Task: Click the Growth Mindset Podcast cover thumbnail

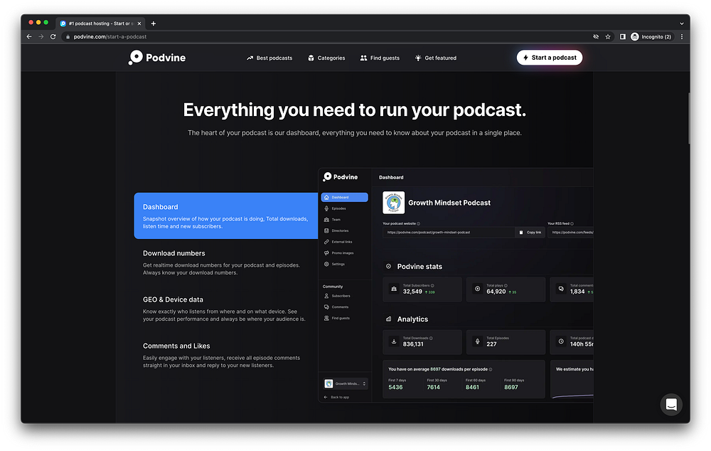Action: point(394,202)
